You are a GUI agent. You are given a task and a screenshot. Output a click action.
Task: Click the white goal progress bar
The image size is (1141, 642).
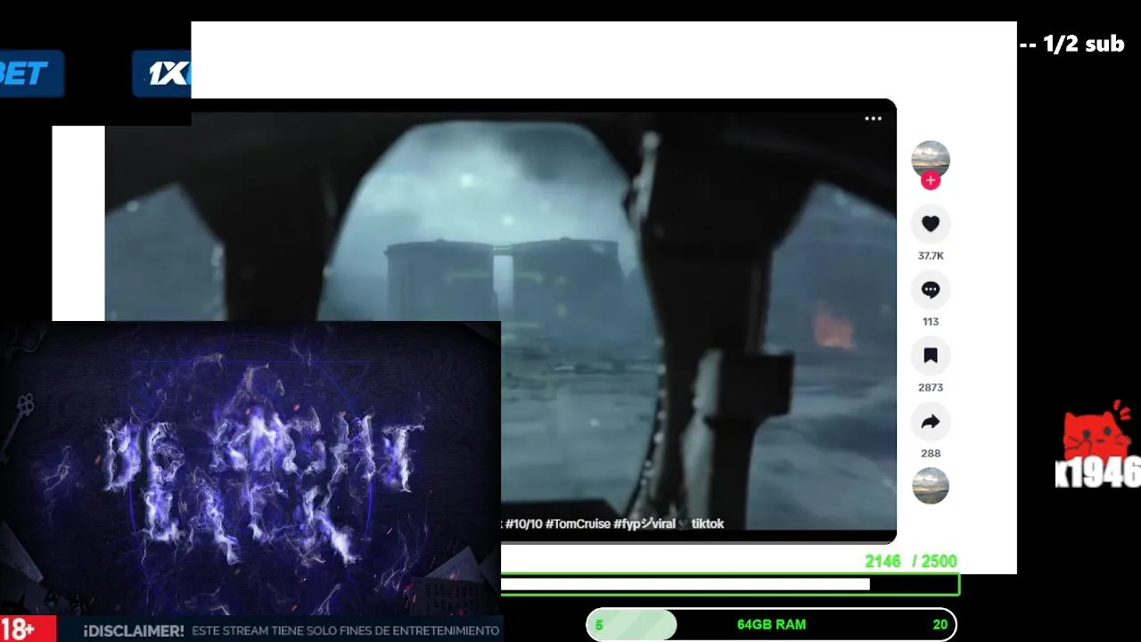point(685,584)
